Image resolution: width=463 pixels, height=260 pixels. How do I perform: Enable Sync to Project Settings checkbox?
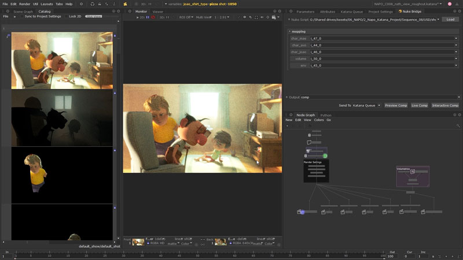click(x=22, y=17)
